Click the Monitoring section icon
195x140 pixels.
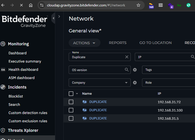3,44
